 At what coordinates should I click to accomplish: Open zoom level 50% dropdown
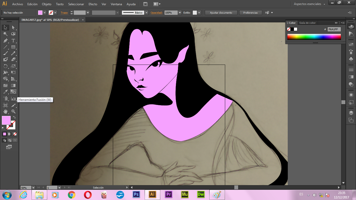click(33, 187)
